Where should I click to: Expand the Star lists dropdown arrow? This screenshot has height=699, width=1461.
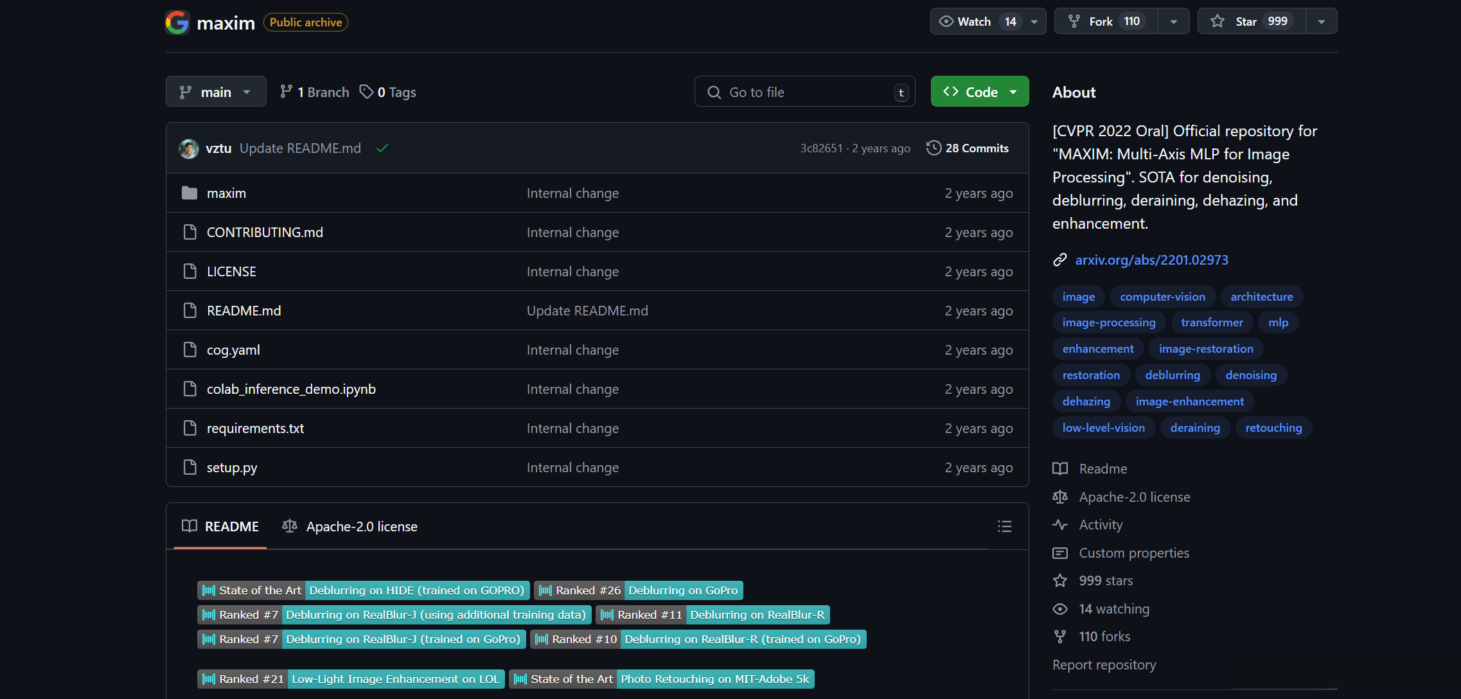click(1321, 22)
